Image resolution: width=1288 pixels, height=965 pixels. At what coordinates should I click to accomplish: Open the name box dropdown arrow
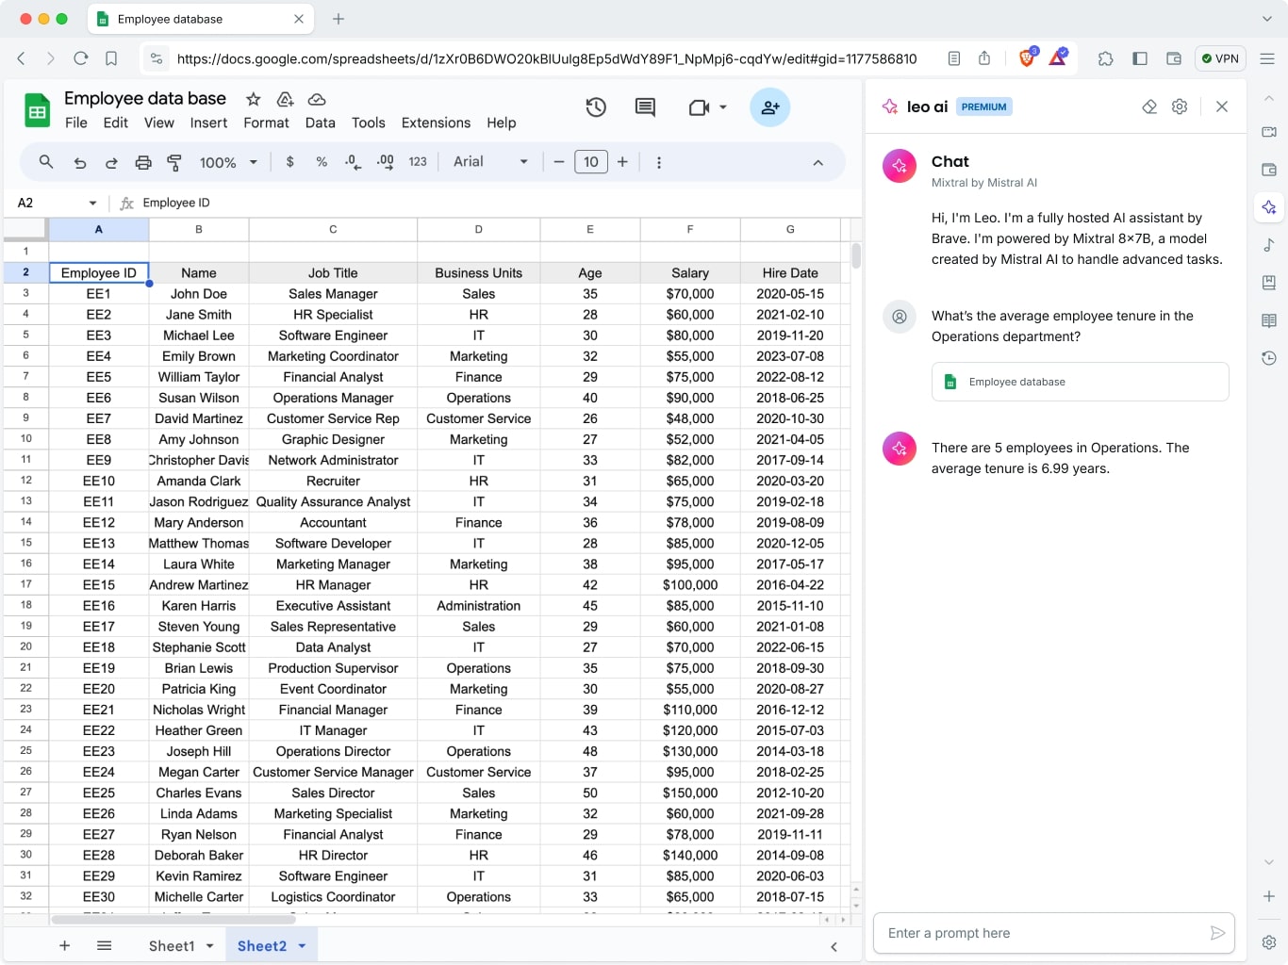pos(92,203)
